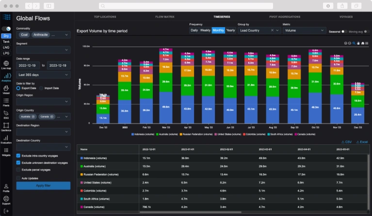The height and width of the screenshot is (216, 372).
Task: Open the Origin Region dropdown
Action: tap(44, 101)
